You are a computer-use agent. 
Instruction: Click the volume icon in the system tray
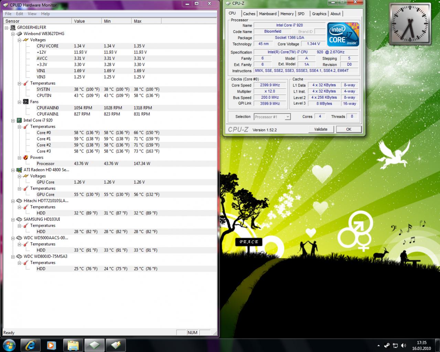(404, 345)
